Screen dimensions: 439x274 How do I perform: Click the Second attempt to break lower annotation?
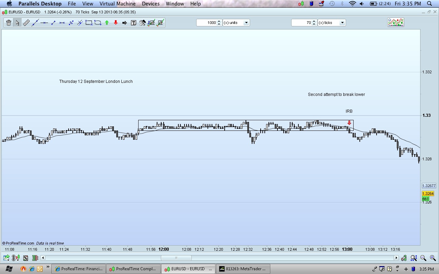click(336, 95)
